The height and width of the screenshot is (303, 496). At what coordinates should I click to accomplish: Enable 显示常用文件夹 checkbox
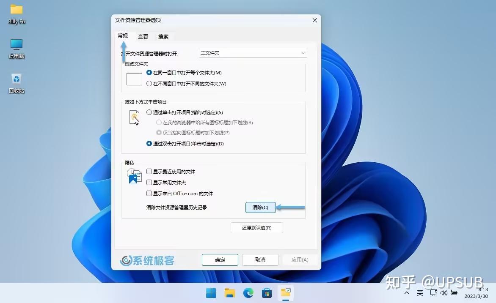[149, 183]
